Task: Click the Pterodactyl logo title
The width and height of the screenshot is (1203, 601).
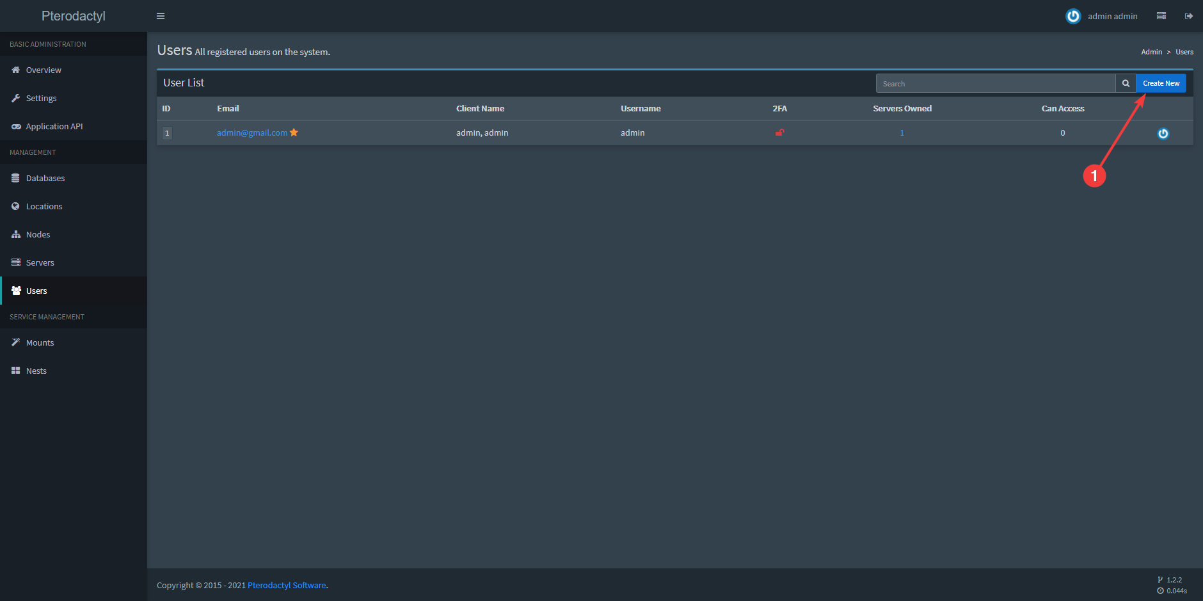Action: tap(74, 16)
